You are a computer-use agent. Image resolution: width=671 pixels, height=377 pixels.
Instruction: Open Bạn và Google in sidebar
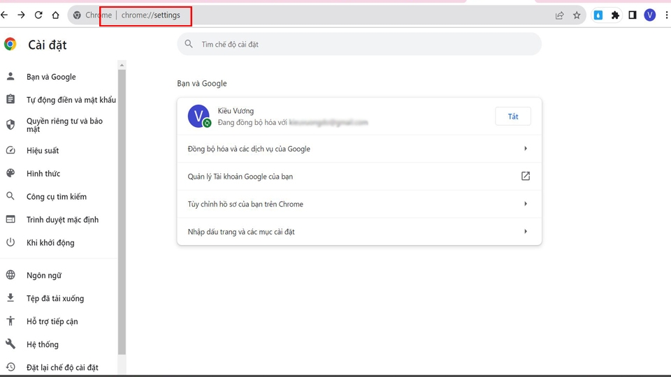point(51,77)
